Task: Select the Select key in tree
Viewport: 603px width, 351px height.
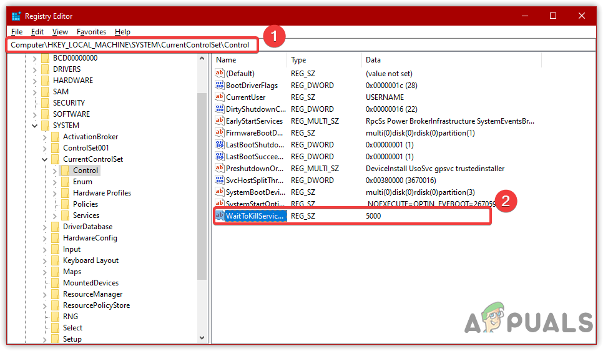Action: (x=72, y=328)
